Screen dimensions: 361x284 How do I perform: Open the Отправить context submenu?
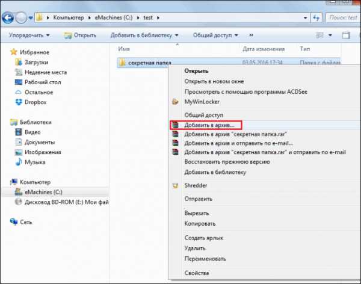coord(198,199)
